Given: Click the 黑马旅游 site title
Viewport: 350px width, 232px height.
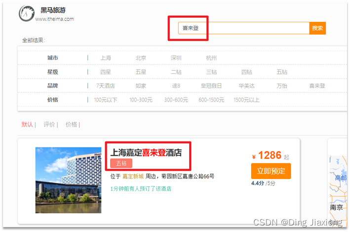Looking at the screenshot, I should pyautogui.click(x=53, y=10).
